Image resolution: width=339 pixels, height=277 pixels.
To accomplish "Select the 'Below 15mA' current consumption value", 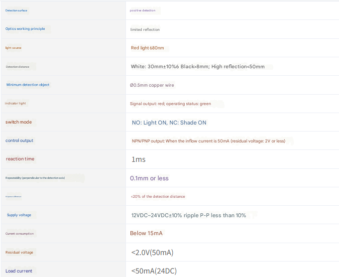I will click(x=146, y=233).
